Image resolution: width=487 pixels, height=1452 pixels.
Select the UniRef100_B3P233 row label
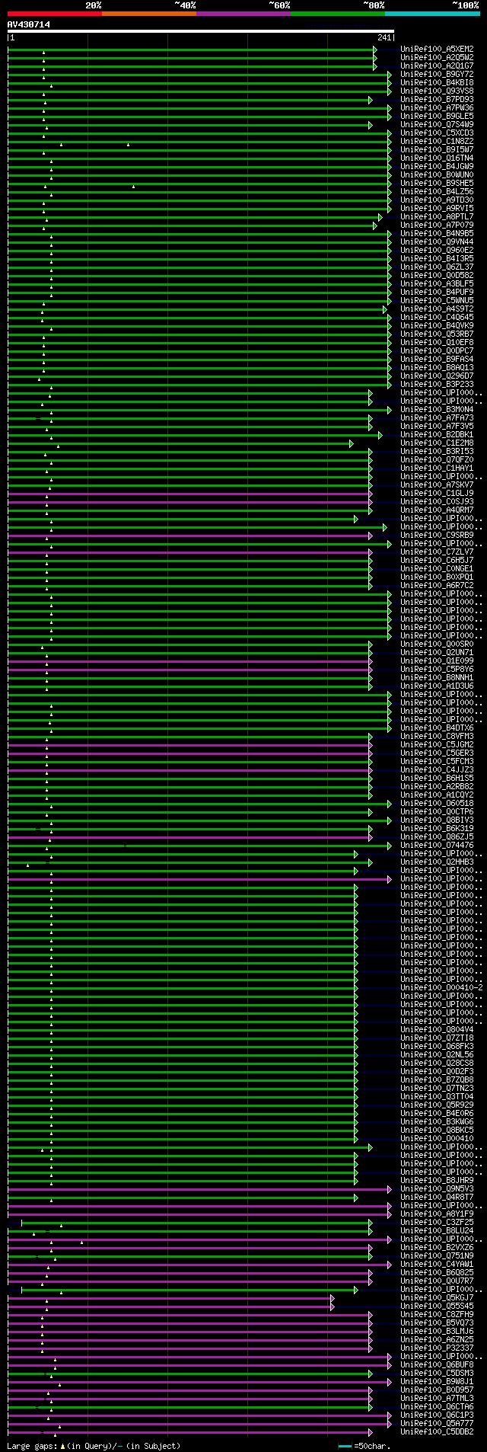point(437,384)
